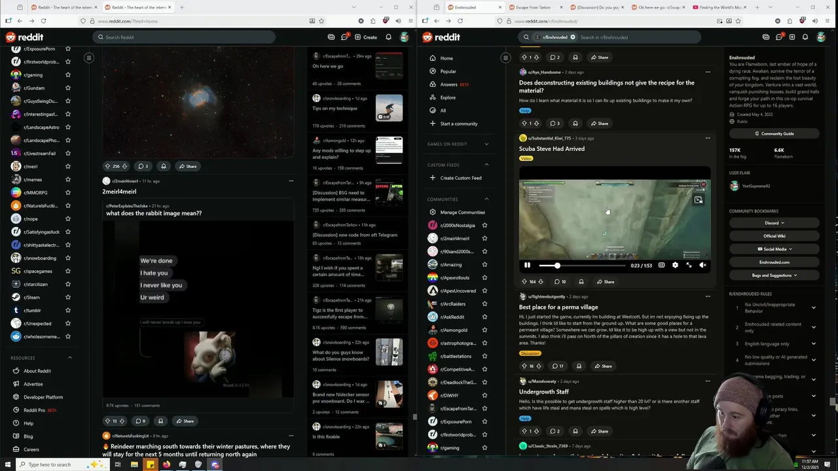Give an award to the Scuba Steve post

tap(580, 282)
